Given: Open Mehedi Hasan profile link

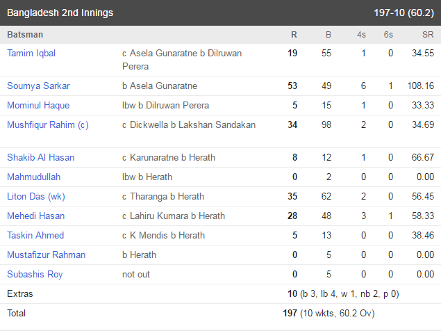Looking at the screenshot, I should click(x=35, y=216).
